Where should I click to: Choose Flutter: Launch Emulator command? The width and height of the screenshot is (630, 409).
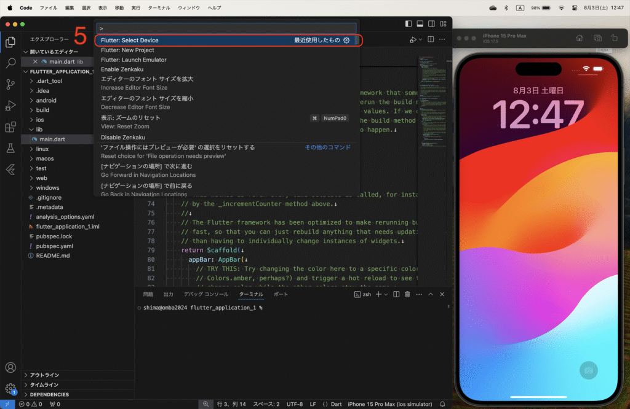tap(227, 60)
